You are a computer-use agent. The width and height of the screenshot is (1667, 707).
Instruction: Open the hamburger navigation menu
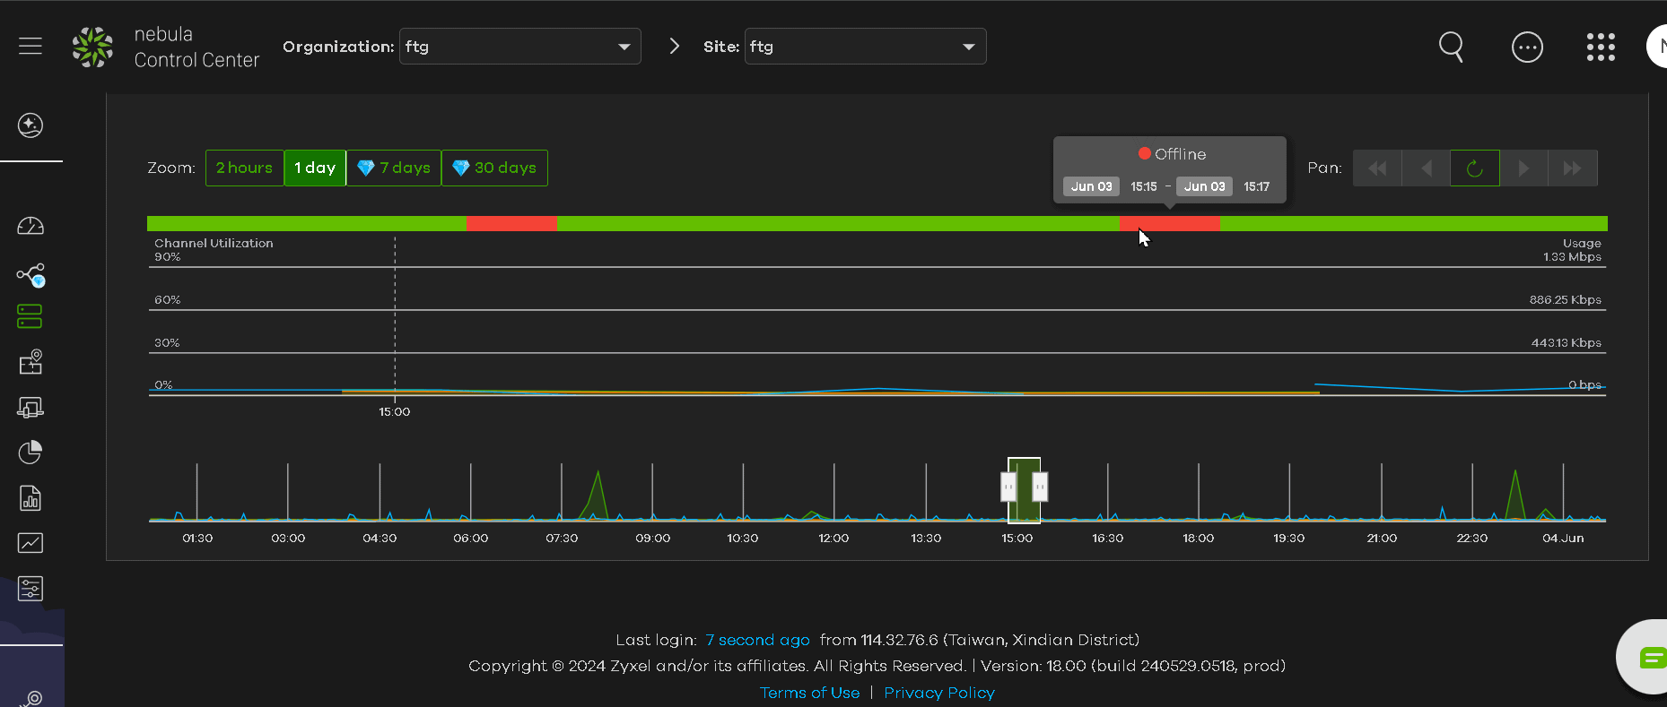[x=31, y=46]
